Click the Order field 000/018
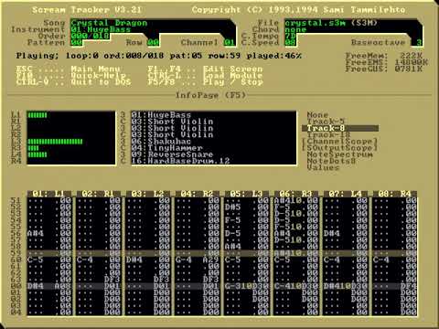The image size is (439, 329). click(90, 36)
